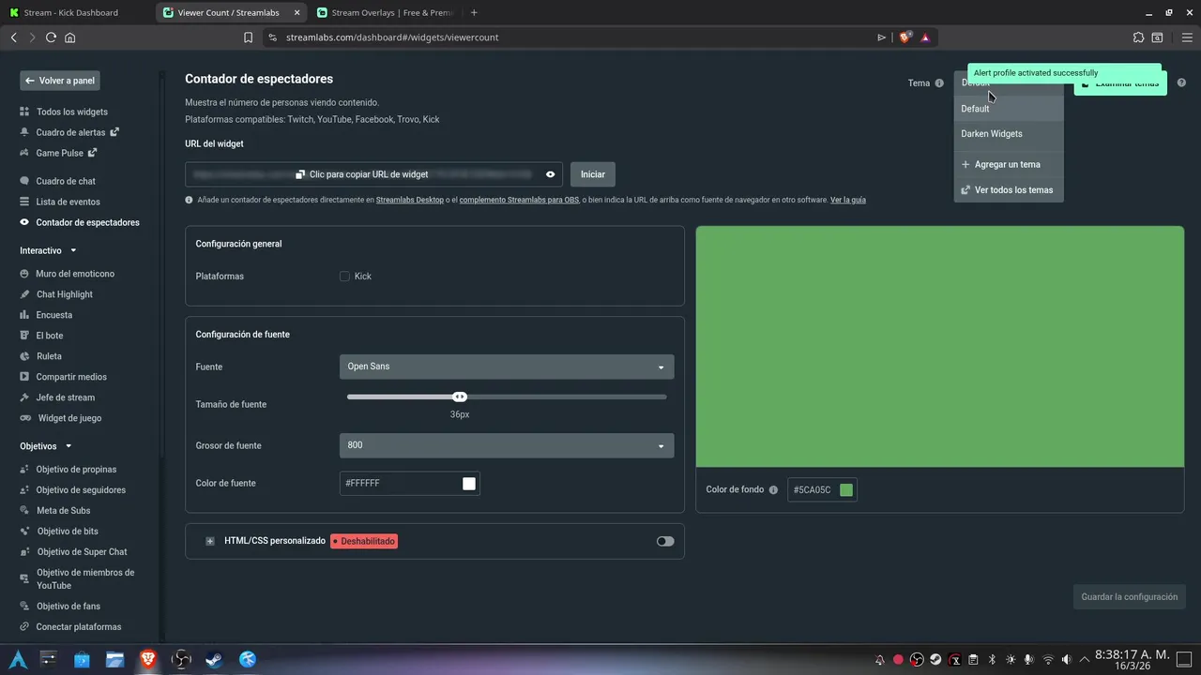
Task: Open the Grosor de fuente 800 dropdown
Action: point(507,445)
